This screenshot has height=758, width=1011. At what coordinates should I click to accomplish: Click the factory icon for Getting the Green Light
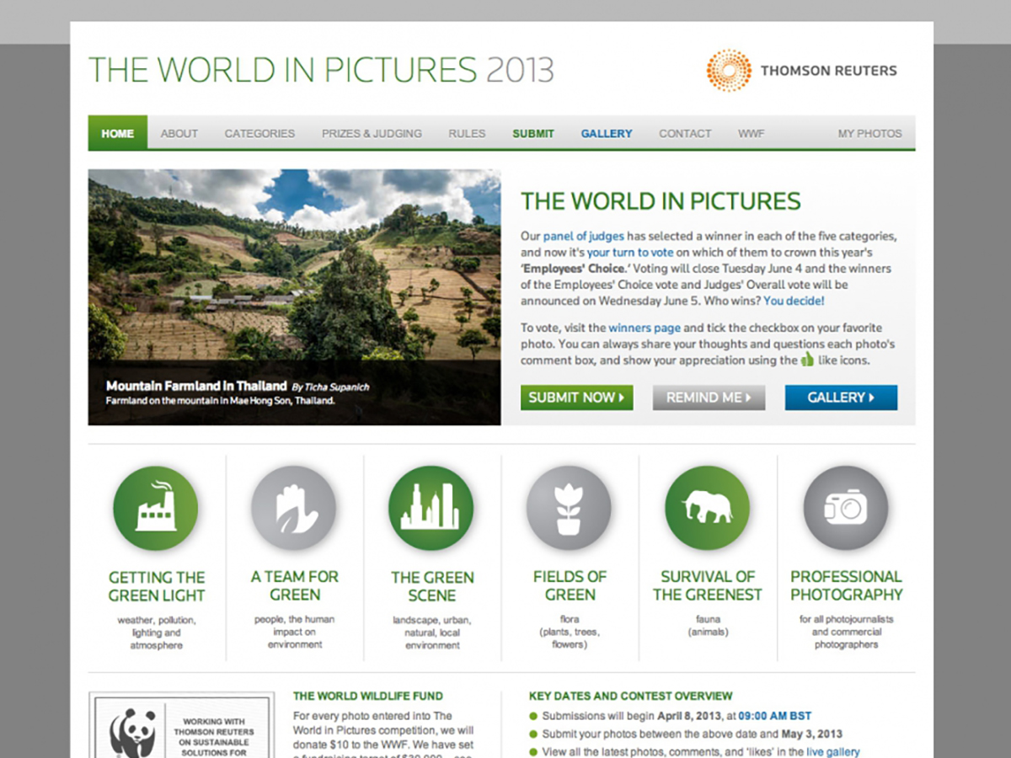[x=156, y=508]
